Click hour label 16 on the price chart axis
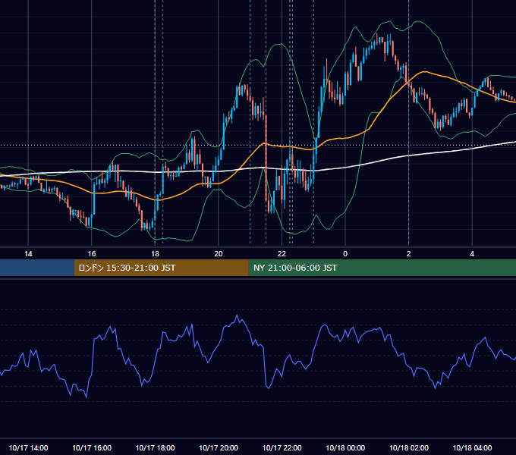The image size is (516, 455). click(92, 254)
